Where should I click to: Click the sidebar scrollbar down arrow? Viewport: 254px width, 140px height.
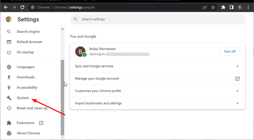(x=62, y=137)
